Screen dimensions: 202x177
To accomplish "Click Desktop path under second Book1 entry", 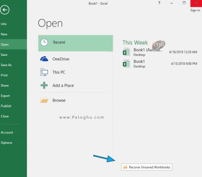I will [139, 66].
